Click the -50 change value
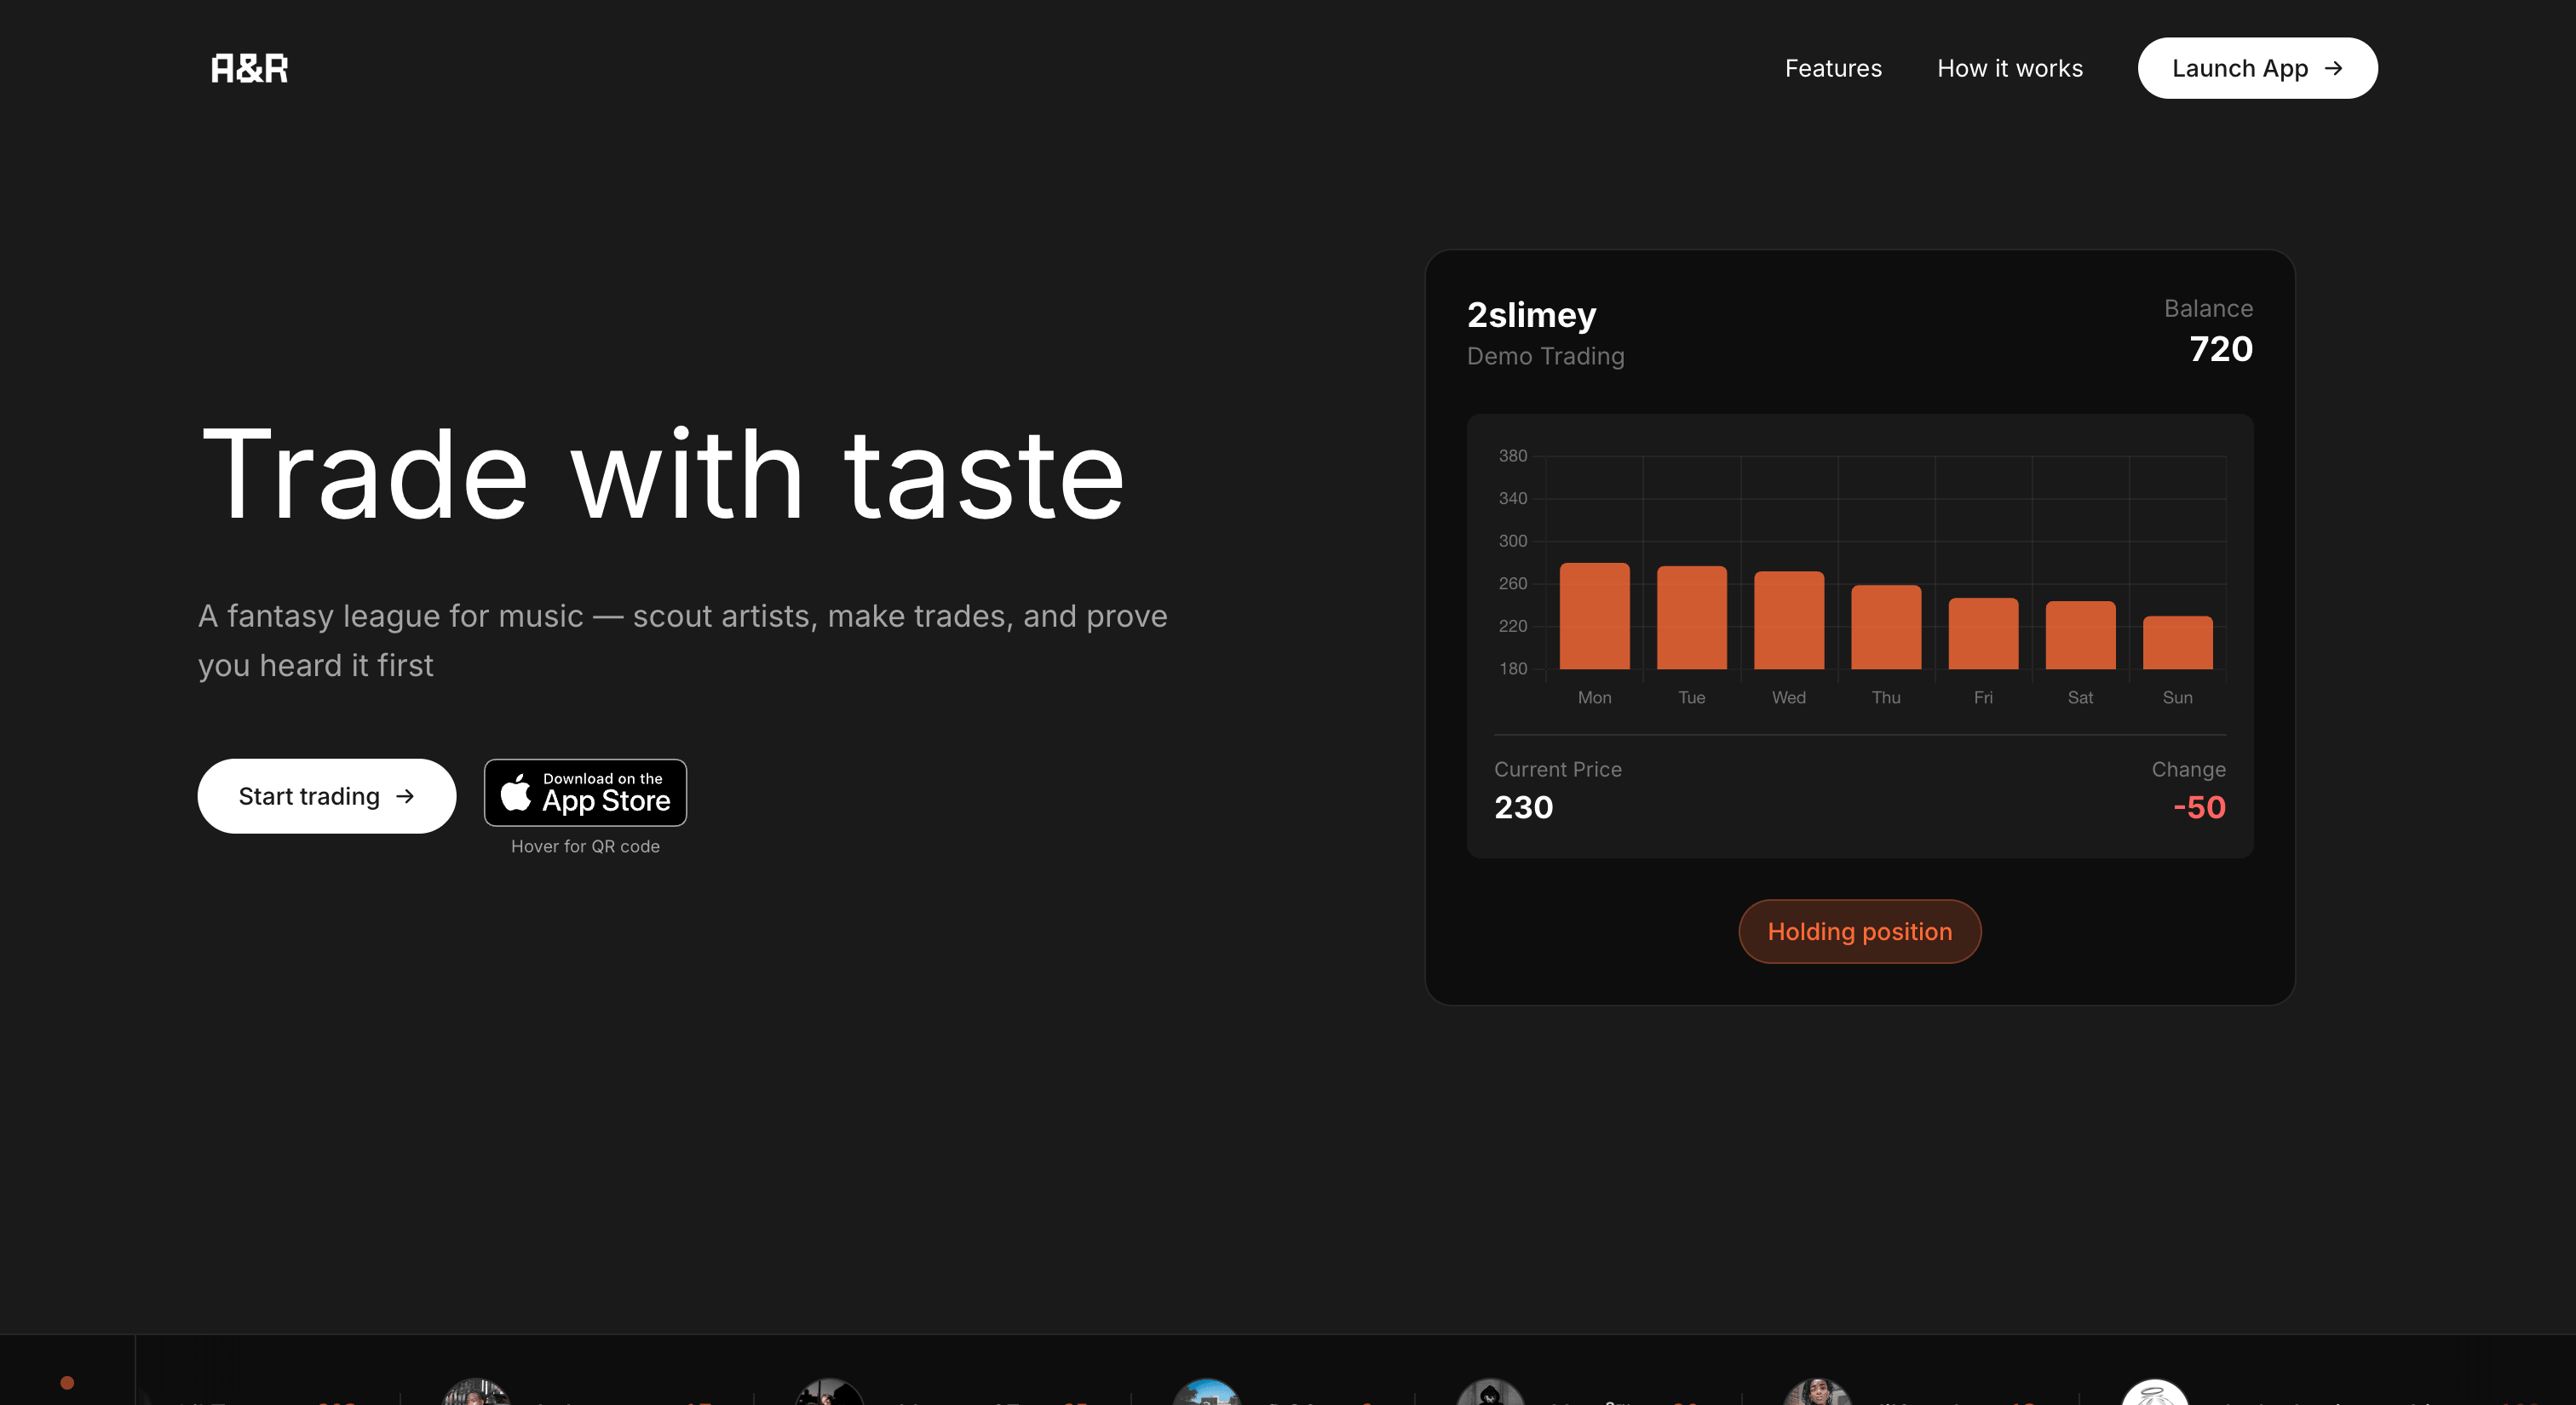The width and height of the screenshot is (2576, 1405). 2199,807
